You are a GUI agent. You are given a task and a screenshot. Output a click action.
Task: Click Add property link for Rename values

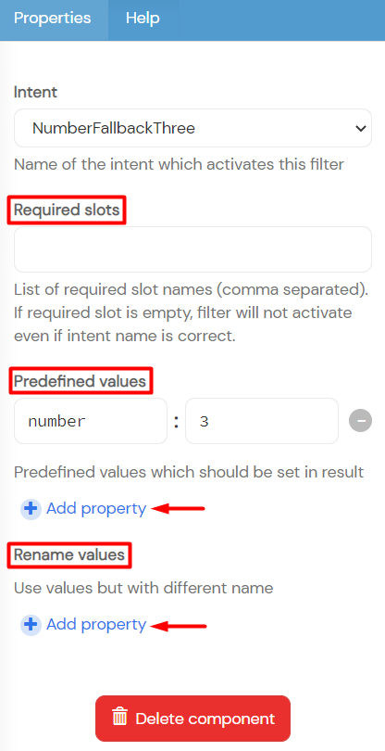[96, 625]
